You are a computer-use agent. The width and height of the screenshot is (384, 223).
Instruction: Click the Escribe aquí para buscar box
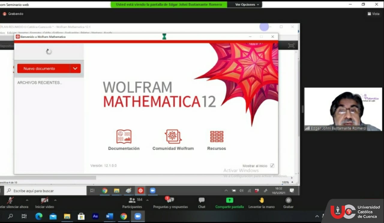(x=46, y=191)
